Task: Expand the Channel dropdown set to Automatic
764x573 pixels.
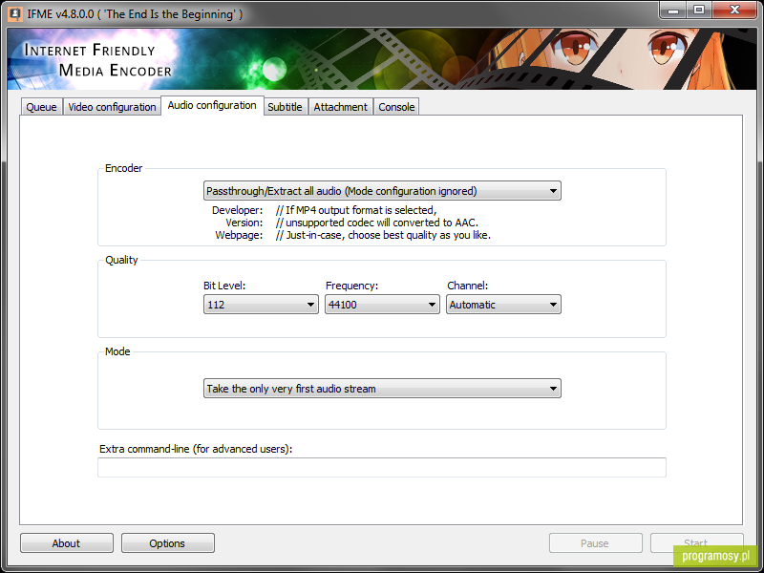Action: point(503,305)
